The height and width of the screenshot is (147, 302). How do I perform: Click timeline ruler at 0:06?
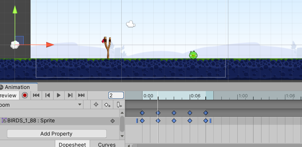[196, 96]
